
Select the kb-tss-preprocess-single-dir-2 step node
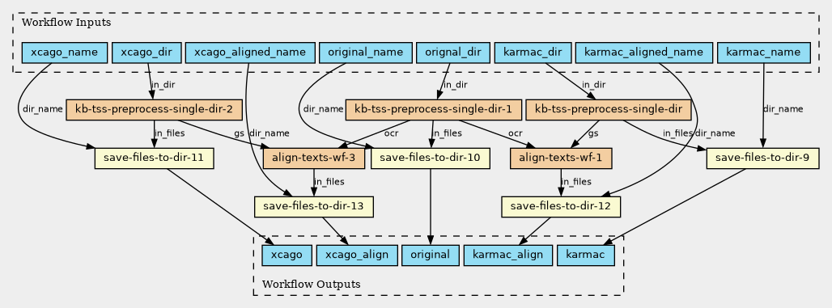(155, 110)
